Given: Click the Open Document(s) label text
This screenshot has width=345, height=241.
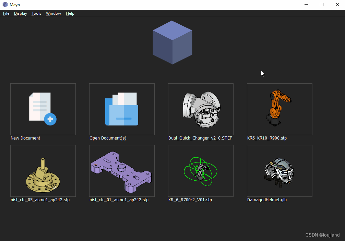Looking at the screenshot, I should pyautogui.click(x=108, y=138).
